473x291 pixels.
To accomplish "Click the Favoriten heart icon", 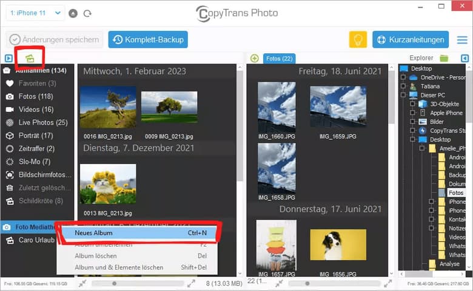I will pyautogui.click(x=10, y=83).
